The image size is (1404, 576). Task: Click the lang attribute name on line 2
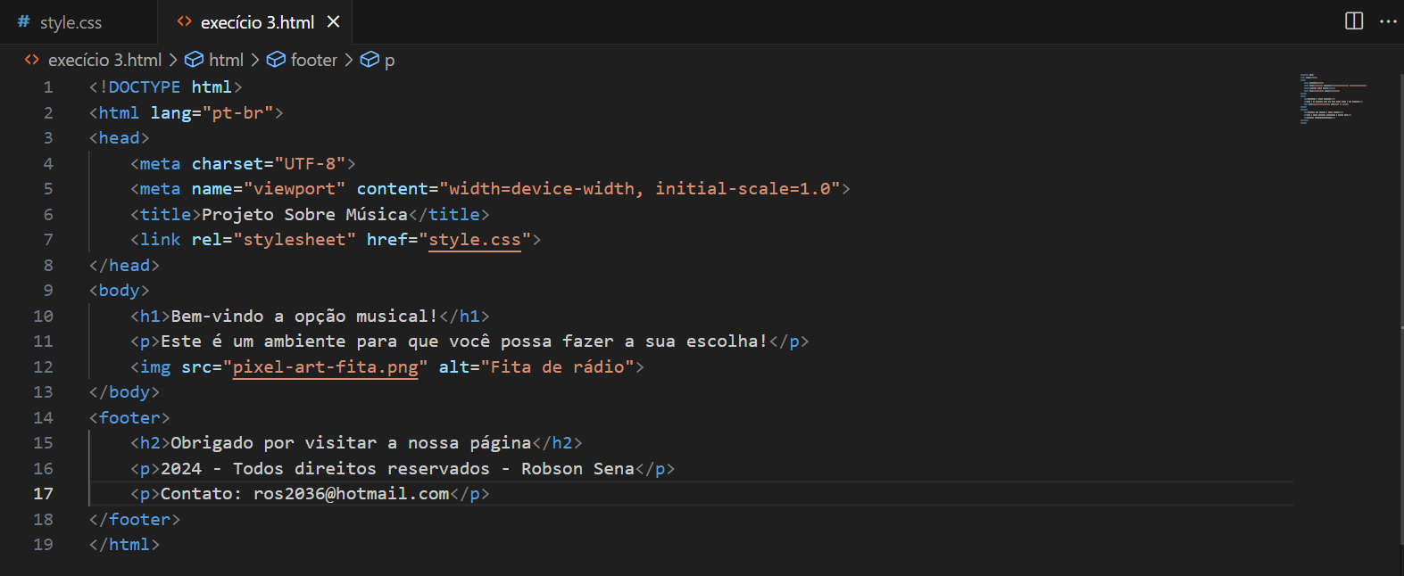click(171, 113)
